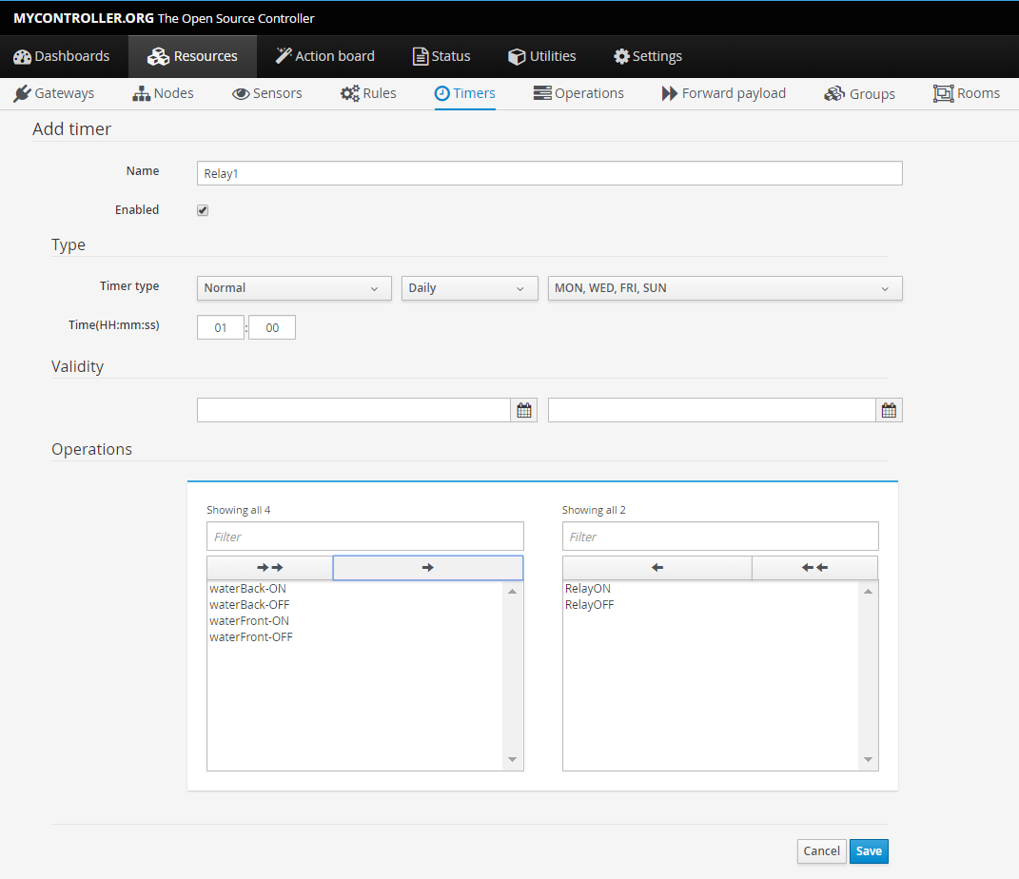Select waterFront-ON in available operations

click(x=249, y=621)
